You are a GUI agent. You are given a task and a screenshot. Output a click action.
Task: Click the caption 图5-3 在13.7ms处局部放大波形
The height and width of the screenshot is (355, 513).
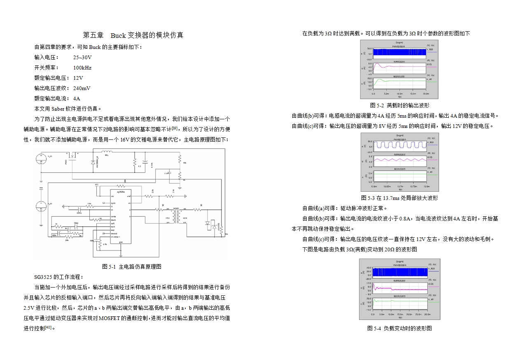[399, 198]
